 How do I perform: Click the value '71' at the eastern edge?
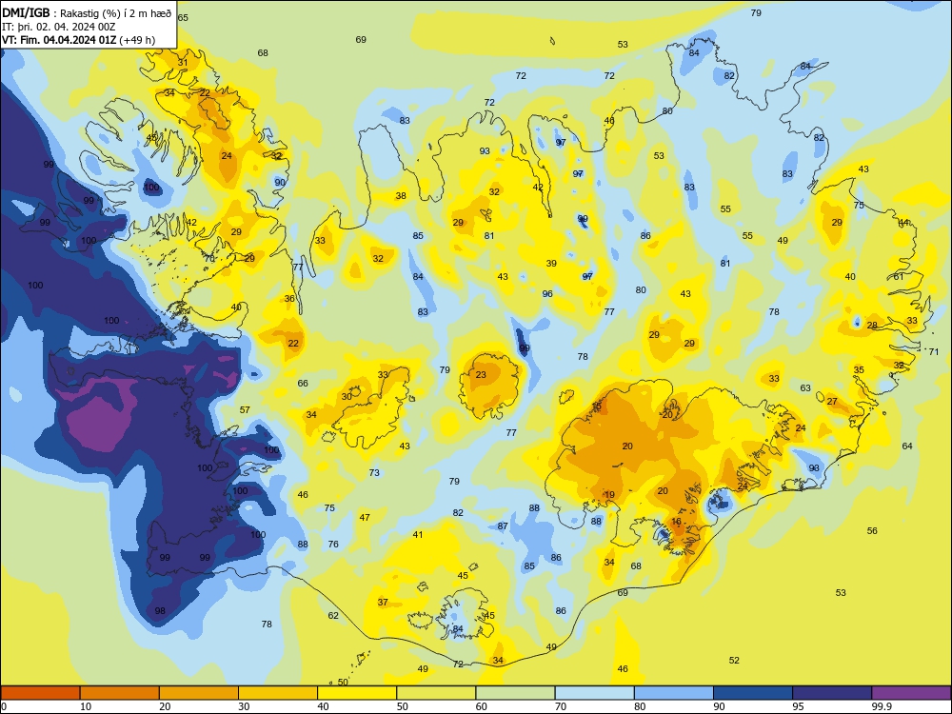tap(934, 351)
